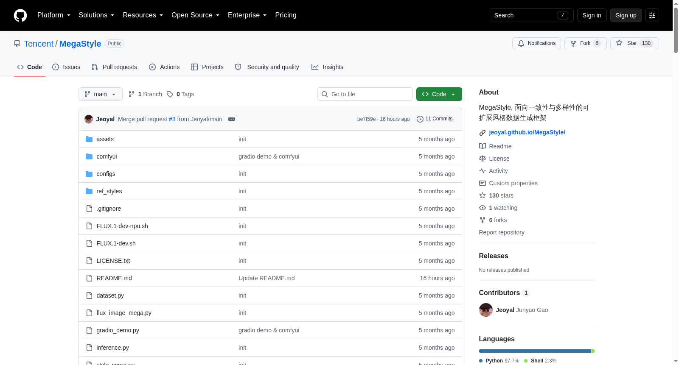Image resolution: width=679 pixels, height=365 pixels.
Task: Open the gradio_demo.py file
Action: 118,330
